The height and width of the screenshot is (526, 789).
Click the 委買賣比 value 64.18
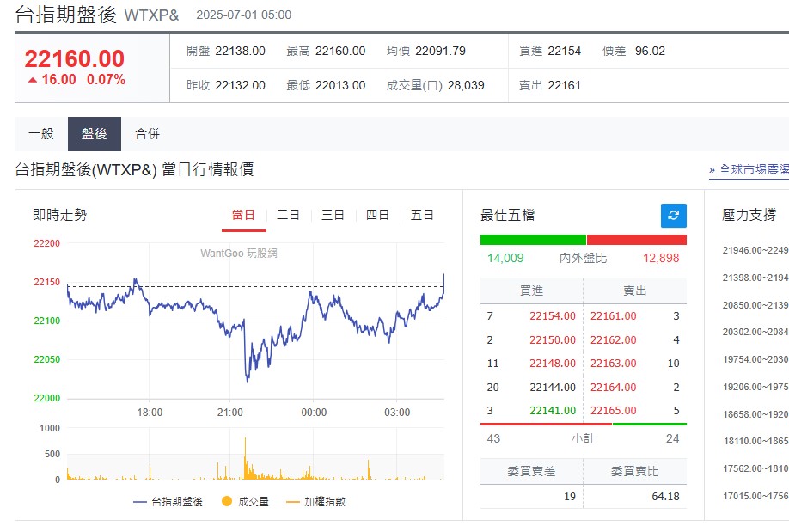(665, 497)
